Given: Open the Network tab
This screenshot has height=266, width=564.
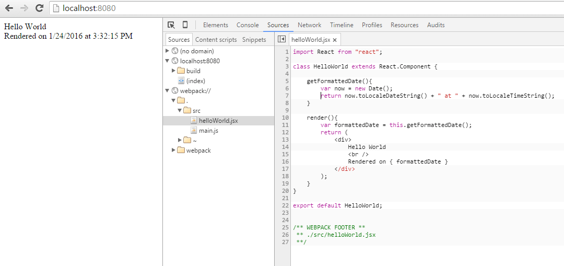Looking at the screenshot, I should point(309,25).
